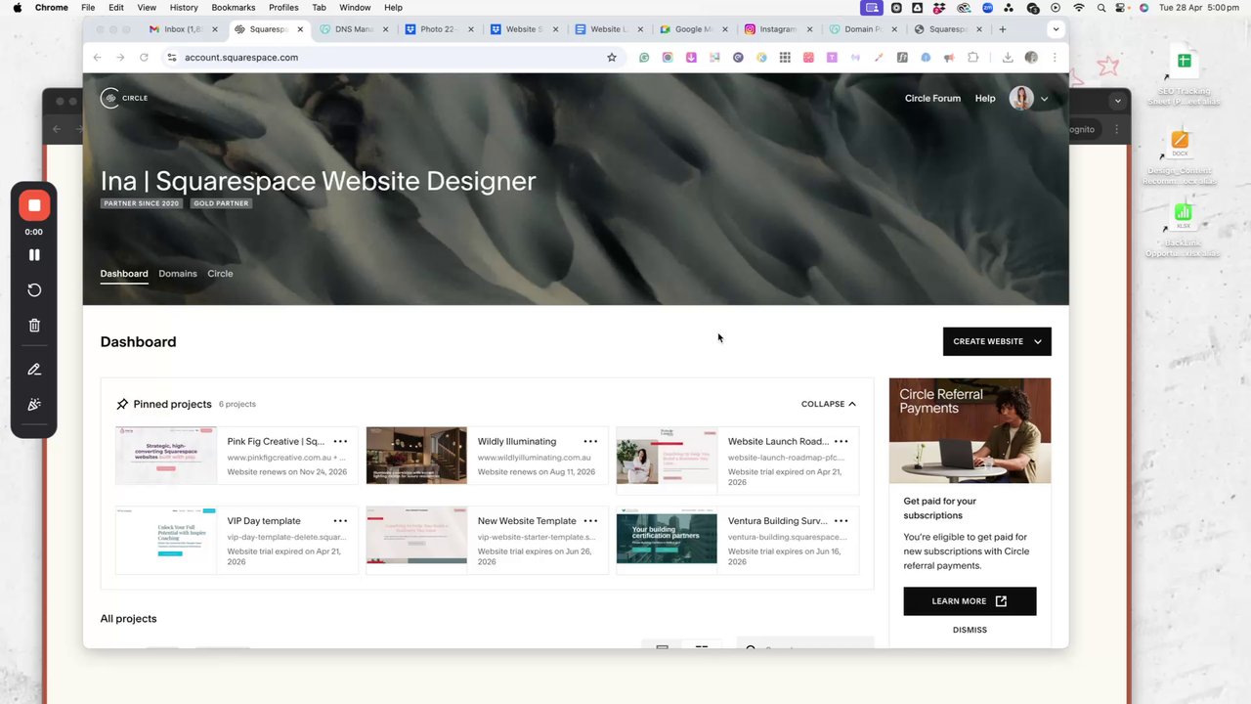
Task: View site information icon beside the URL
Action: point(172,58)
